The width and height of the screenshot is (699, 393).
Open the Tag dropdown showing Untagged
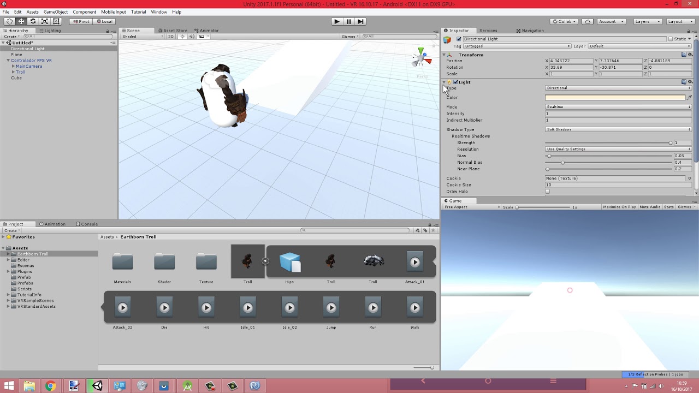pos(518,46)
